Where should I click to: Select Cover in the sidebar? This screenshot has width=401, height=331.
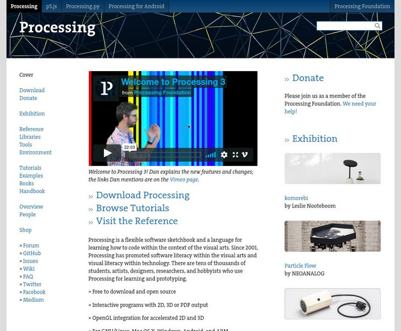pyautogui.click(x=26, y=74)
